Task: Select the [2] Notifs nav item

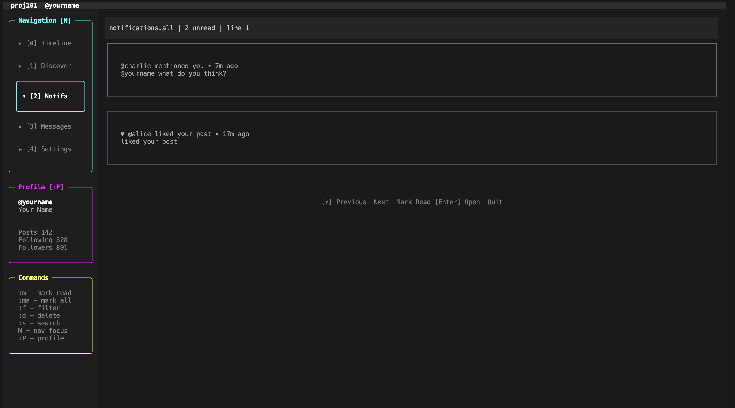Action: click(49, 96)
